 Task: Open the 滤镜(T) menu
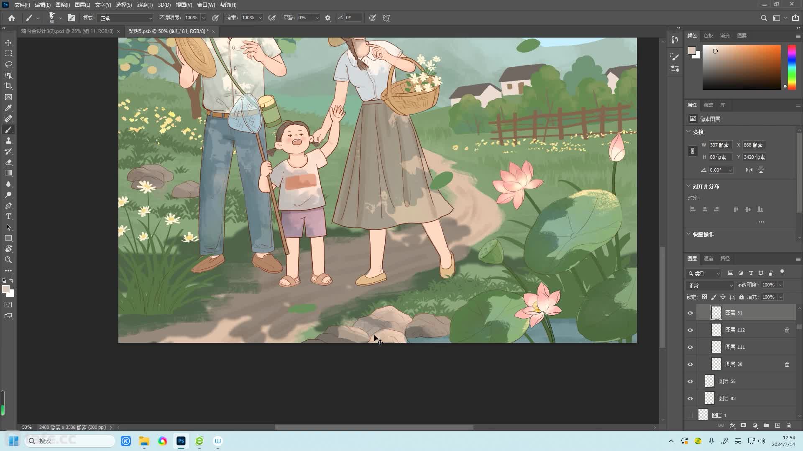pos(145,5)
